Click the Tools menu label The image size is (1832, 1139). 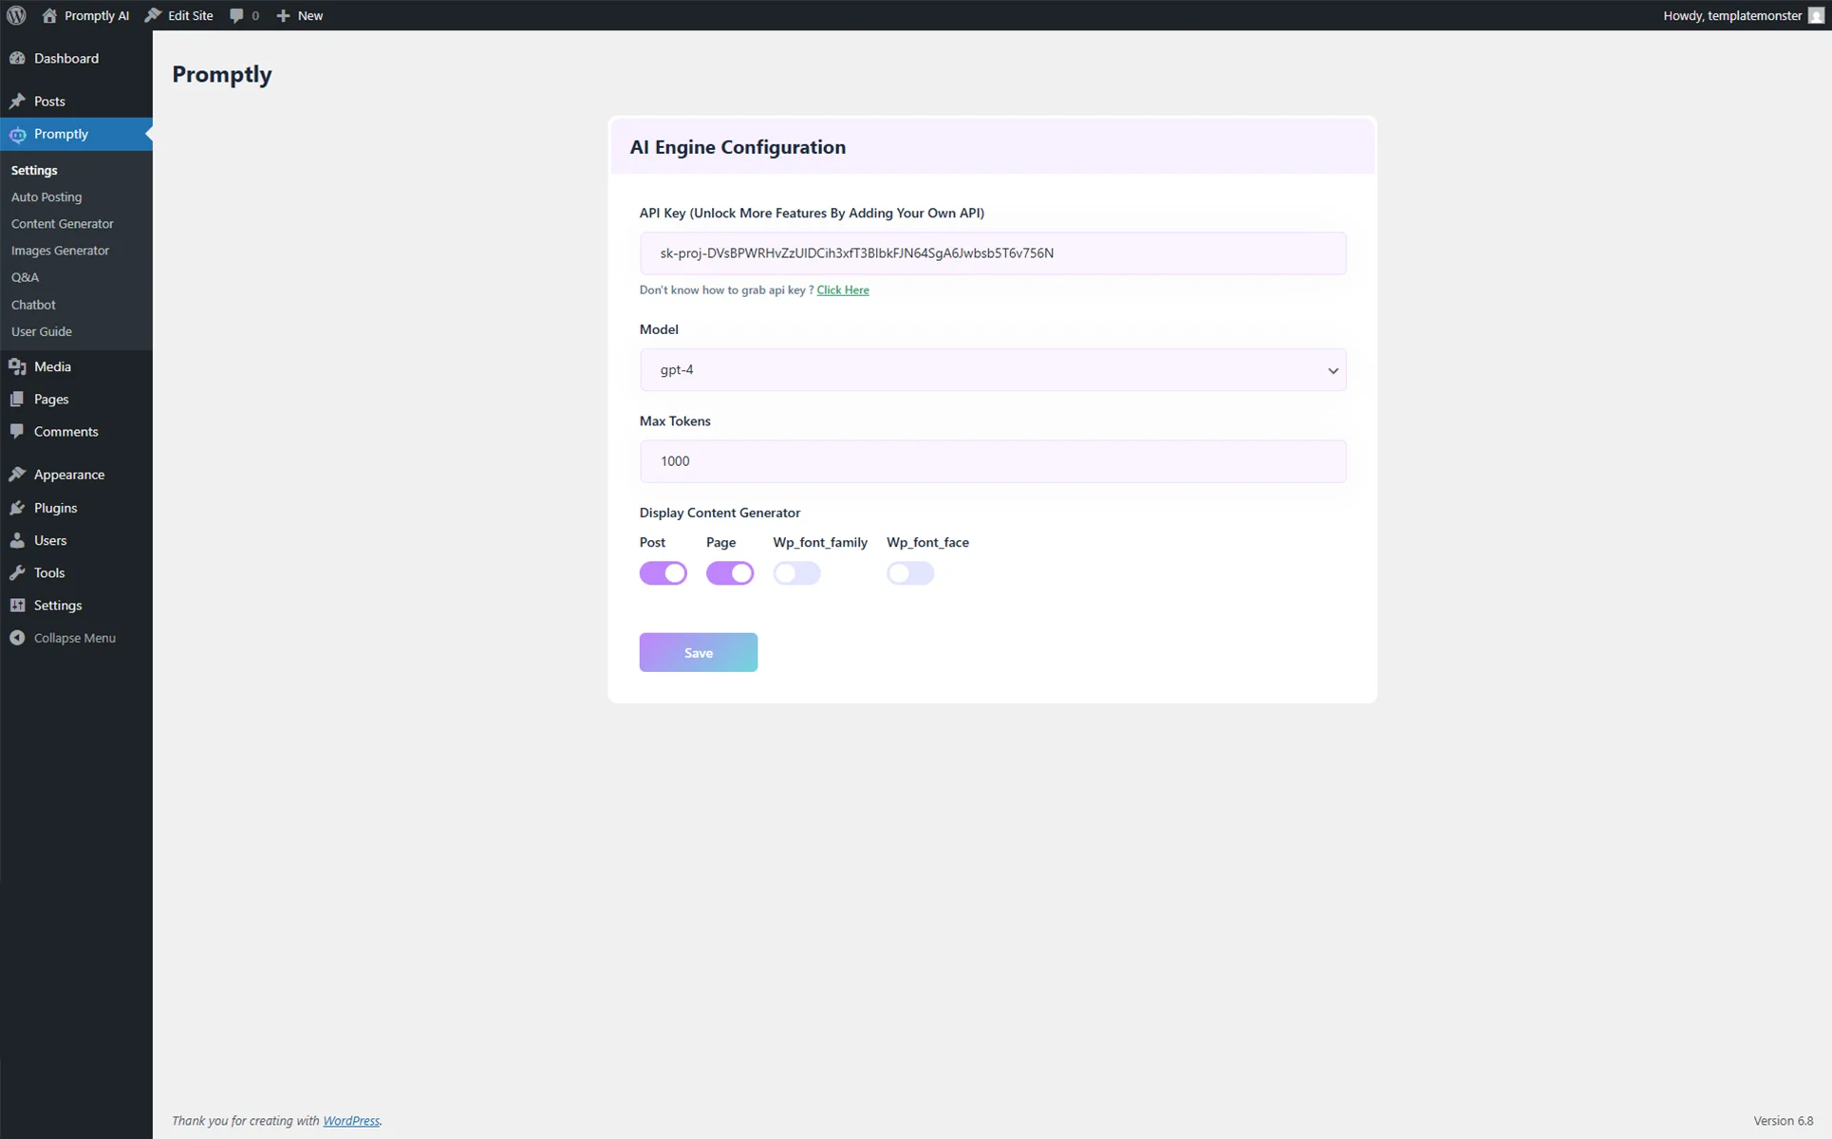[49, 572]
